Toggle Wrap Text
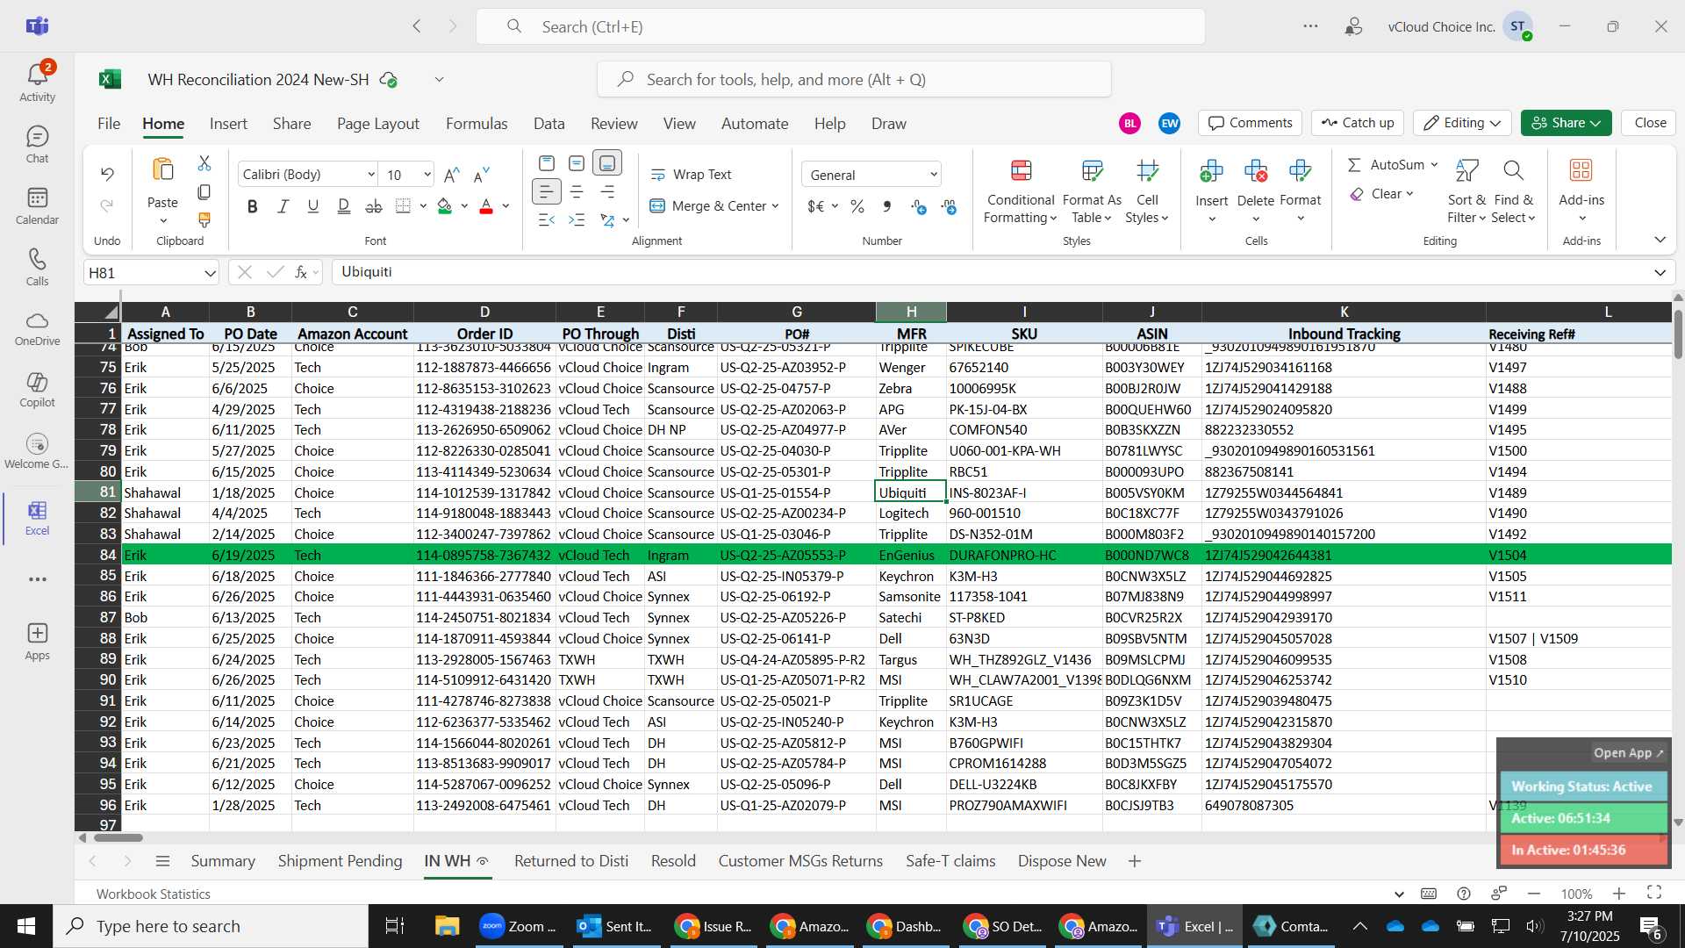Screen dimensions: 1685x948 691,175
